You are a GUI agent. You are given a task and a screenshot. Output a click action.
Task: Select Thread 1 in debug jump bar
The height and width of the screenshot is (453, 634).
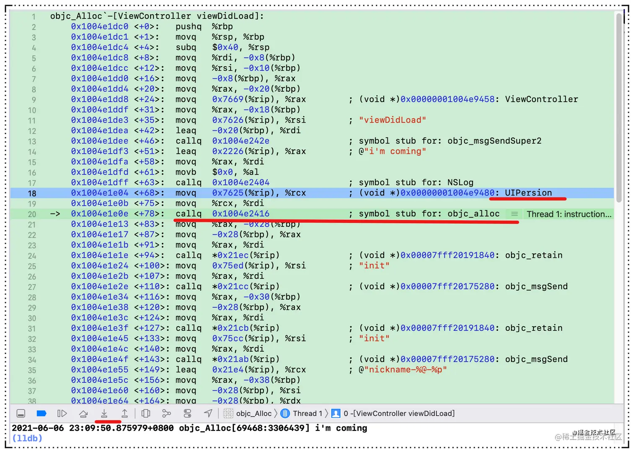click(x=301, y=414)
